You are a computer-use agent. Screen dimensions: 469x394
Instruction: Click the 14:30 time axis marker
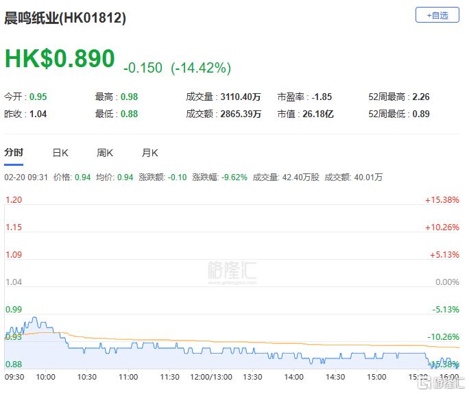335,377
